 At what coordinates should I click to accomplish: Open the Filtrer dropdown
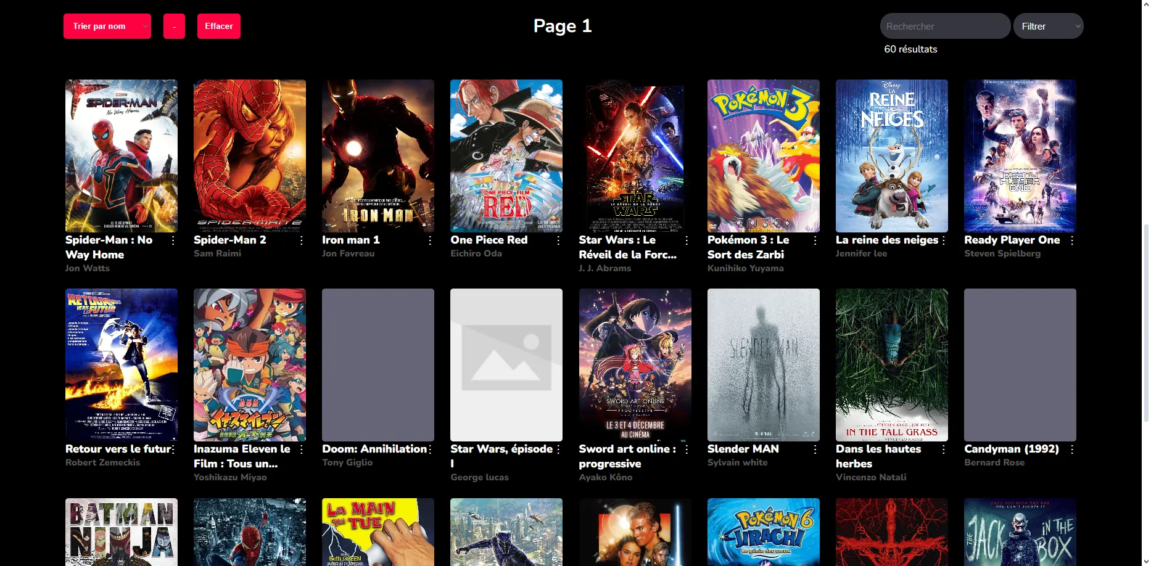1049,26
